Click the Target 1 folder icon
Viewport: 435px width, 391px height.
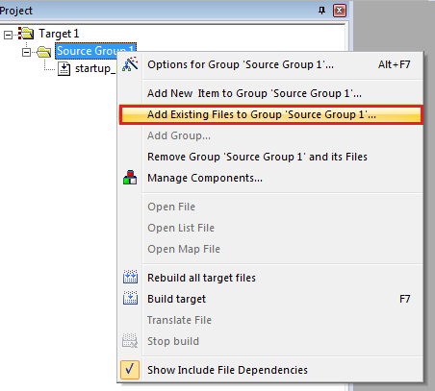[26, 33]
